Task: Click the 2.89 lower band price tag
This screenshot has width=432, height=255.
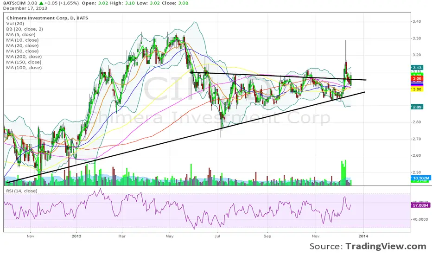Action: point(417,107)
